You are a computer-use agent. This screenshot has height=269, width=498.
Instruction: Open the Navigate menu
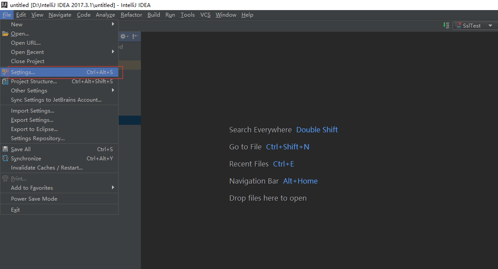60,15
